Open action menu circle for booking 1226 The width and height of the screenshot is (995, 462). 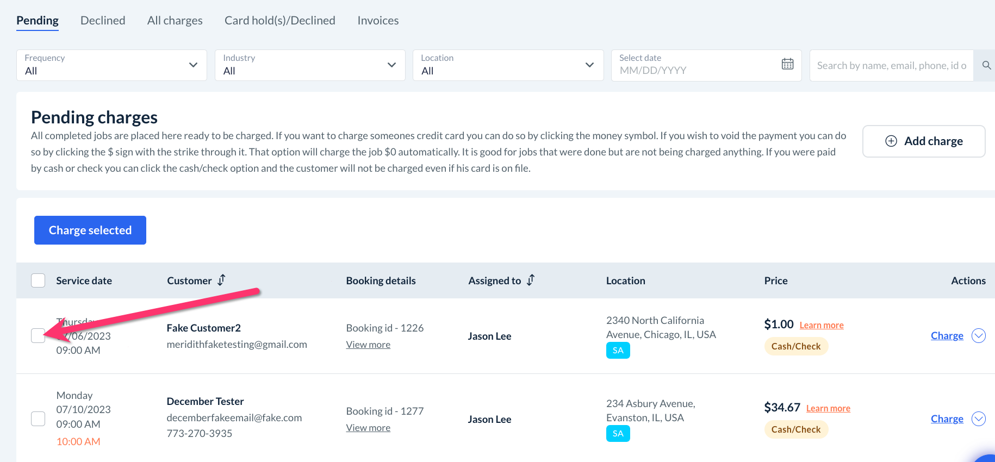pyautogui.click(x=978, y=336)
